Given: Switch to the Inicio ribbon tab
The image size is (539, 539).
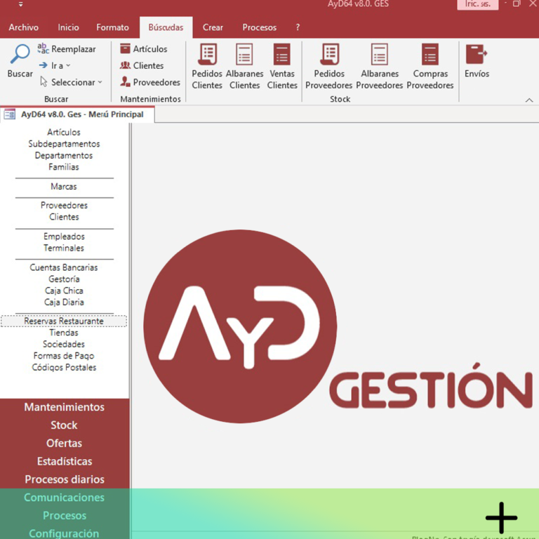Looking at the screenshot, I should coord(68,27).
